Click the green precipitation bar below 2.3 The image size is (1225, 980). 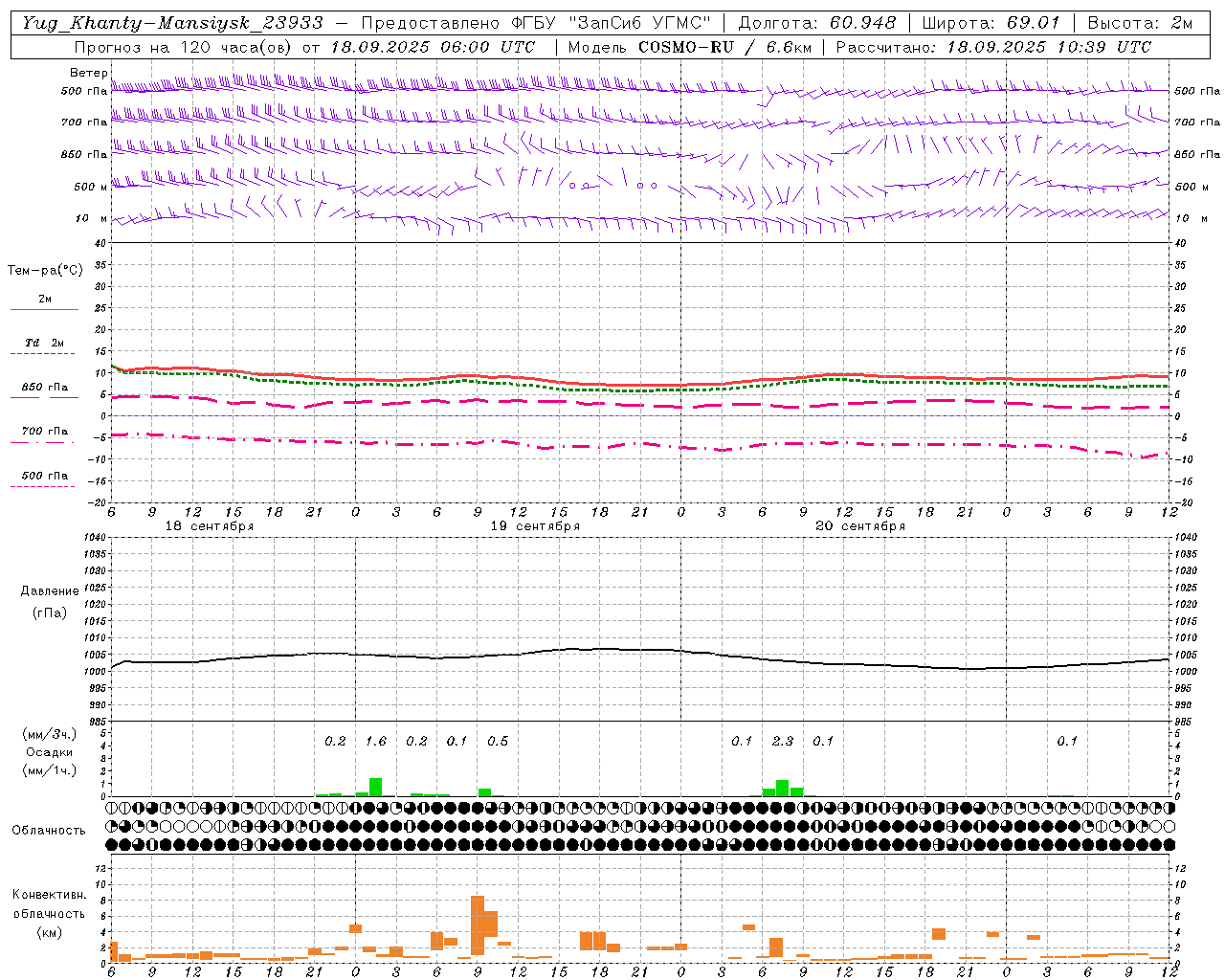click(783, 789)
